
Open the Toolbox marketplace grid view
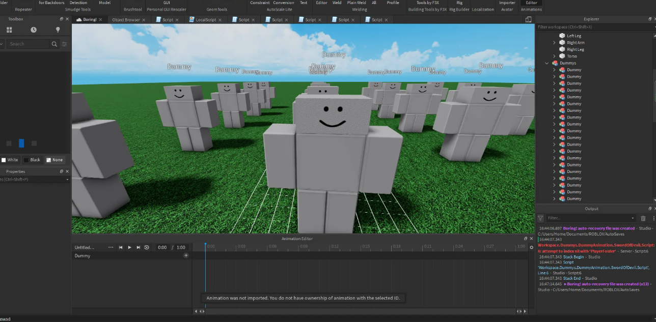9,30
